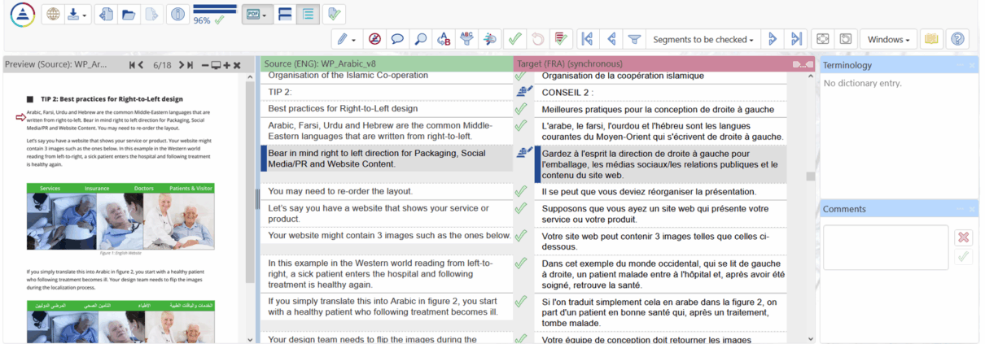
Task: Toggle the list layout view
Action: tap(307, 15)
